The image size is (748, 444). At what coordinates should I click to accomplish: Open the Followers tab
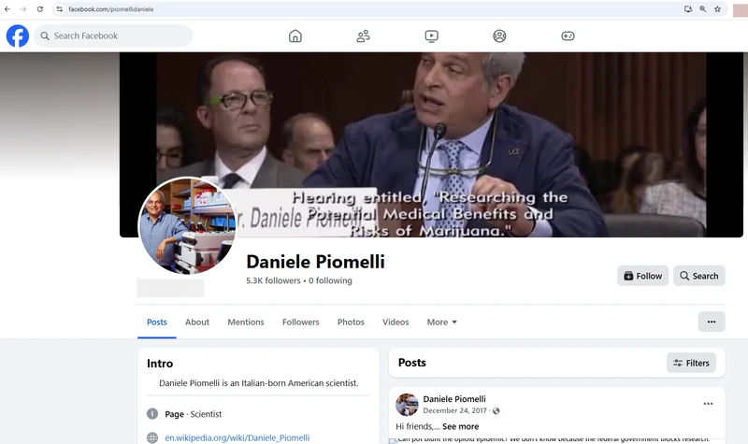[300, 322]
